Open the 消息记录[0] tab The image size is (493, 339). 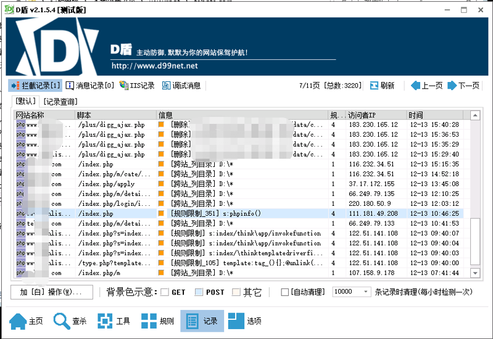pyautogui.click(x=90, y=86)
